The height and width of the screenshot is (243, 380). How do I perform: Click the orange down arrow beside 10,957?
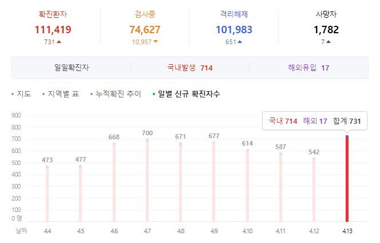[156, 42]
